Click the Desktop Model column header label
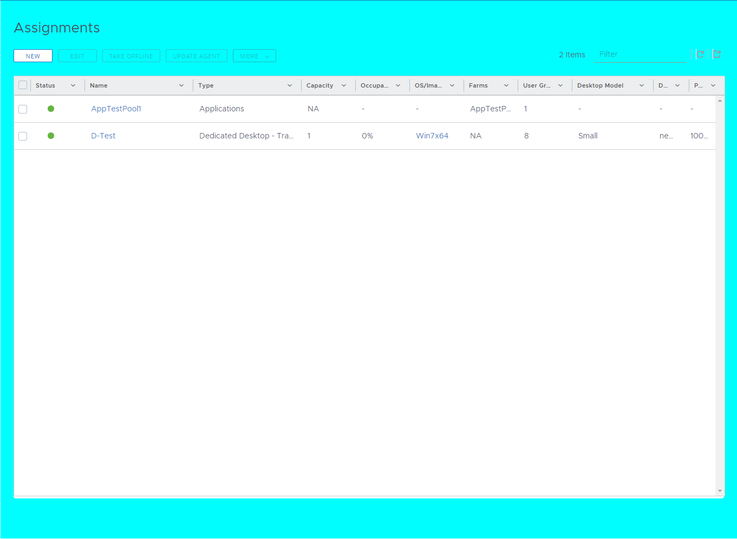 600,85
